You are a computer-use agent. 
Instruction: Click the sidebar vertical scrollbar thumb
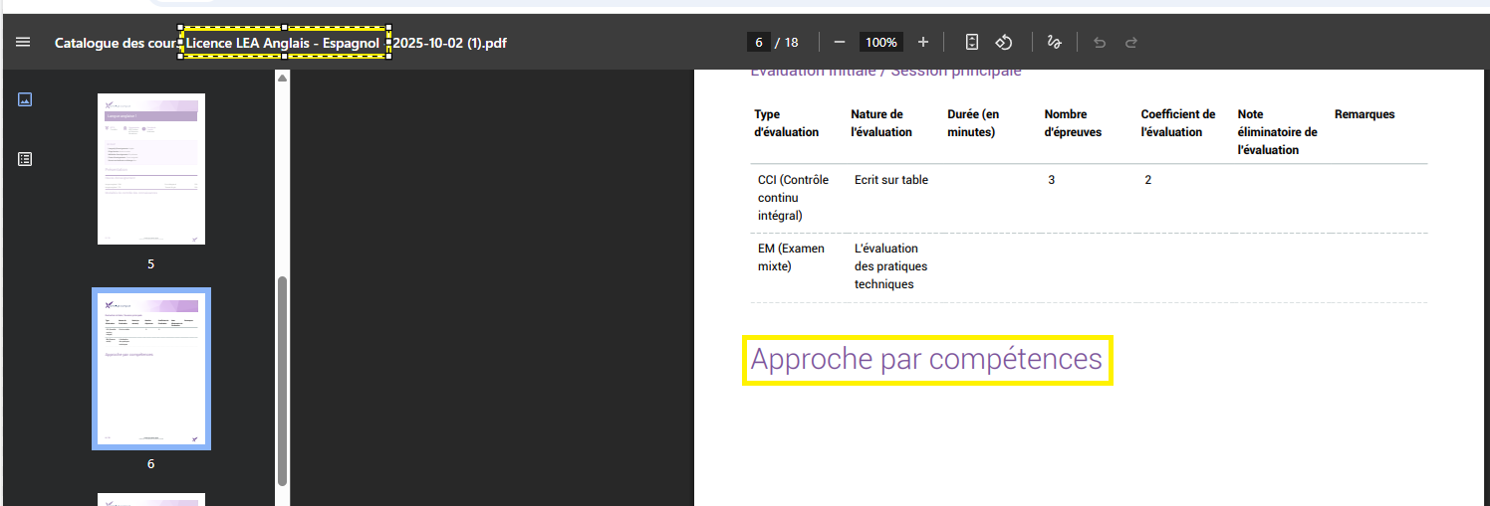click(283, 380)
